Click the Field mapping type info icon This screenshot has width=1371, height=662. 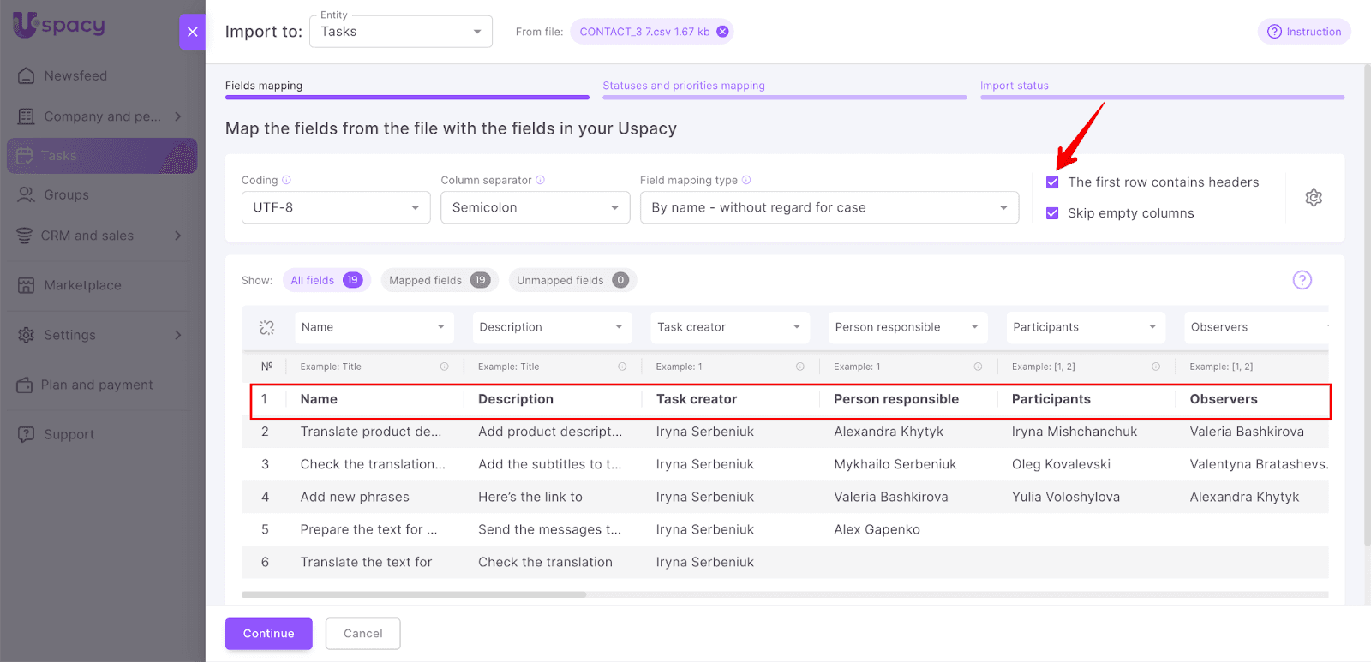746,180
